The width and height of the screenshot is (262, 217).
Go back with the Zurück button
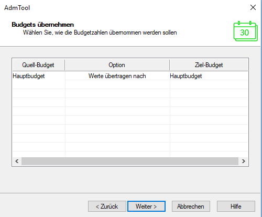(x=107, y=207)
